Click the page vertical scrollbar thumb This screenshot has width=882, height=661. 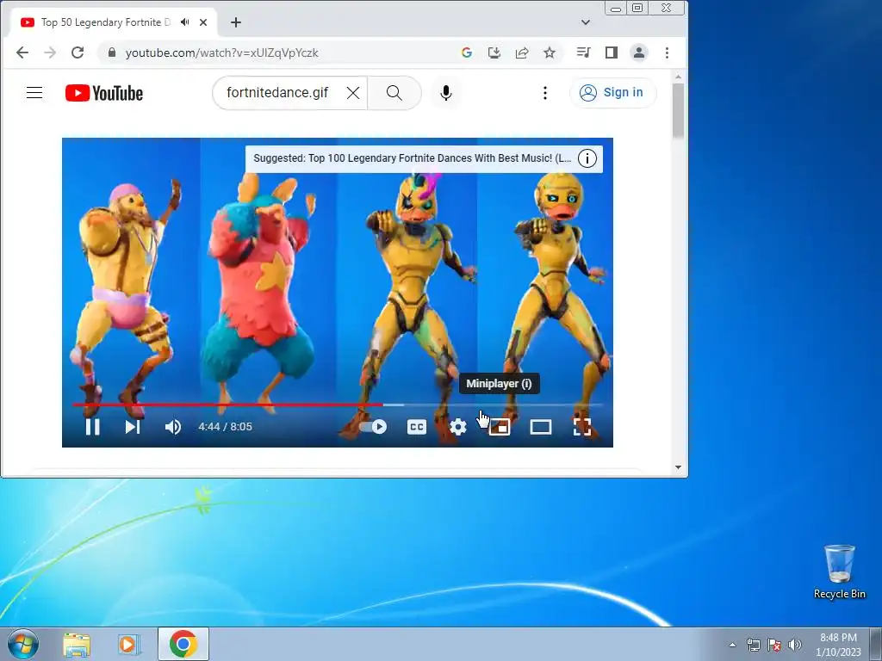pyautogui.click(x=679, y=111)
